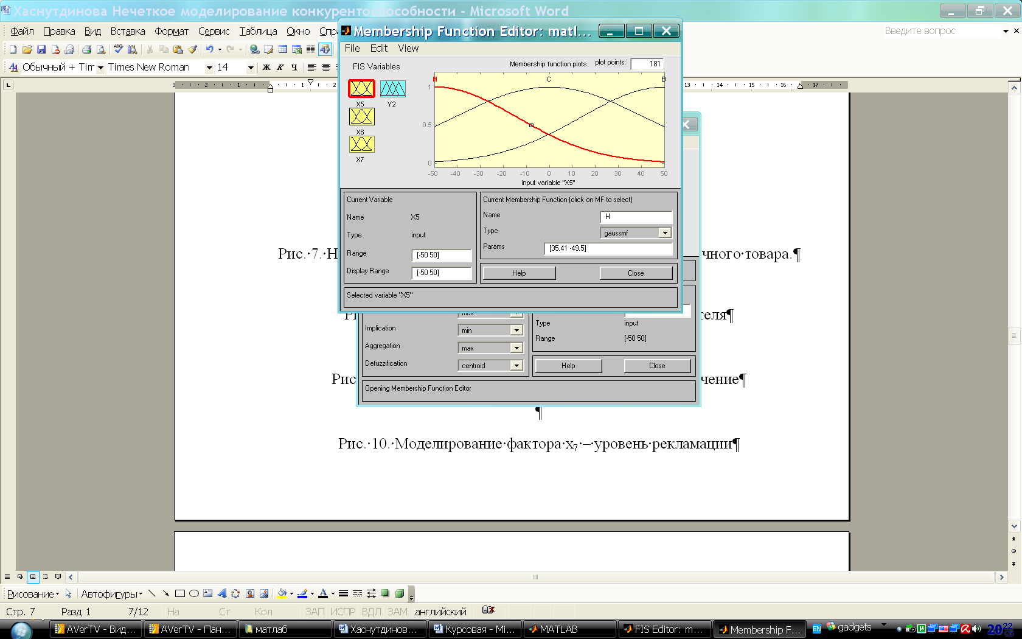1022x639 pixels.
Task: Open the Aggregation max dropdown in FIS Editor
Action: [x=516, y=347]
